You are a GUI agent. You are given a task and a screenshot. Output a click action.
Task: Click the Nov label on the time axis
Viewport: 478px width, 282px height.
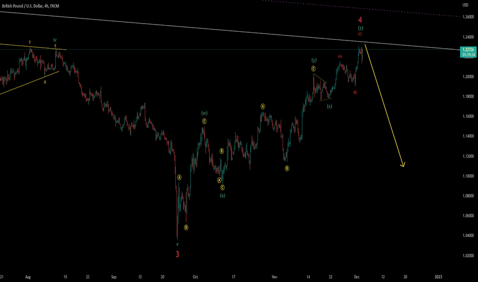tap(275, 277)
